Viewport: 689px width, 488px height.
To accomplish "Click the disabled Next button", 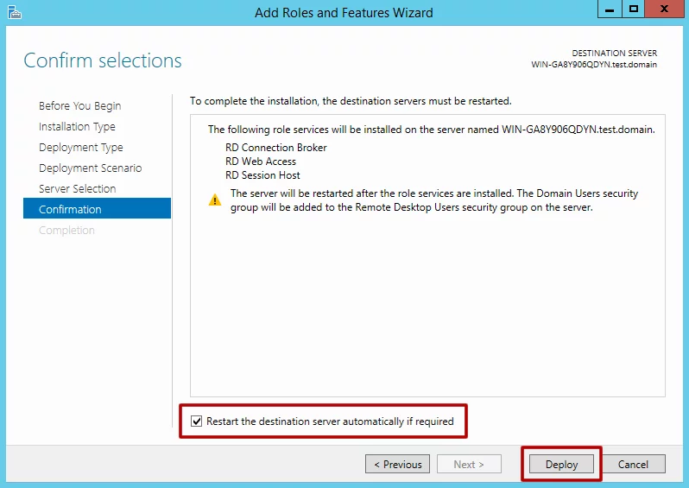I will 468,464.
